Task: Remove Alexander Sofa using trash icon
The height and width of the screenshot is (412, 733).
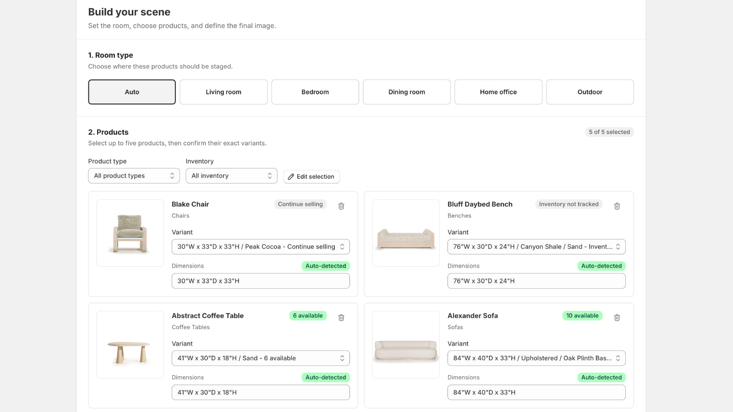Action: 617,317
